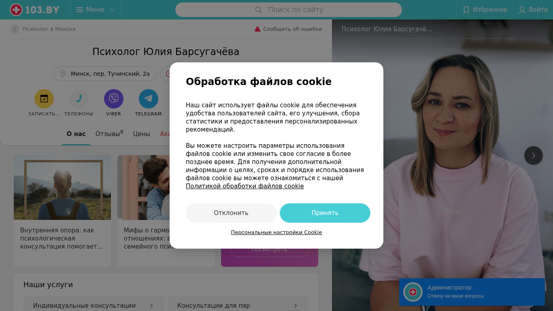Open the Telegram contact icon
Viewport: 553px width, 311px height.
point(149,99)
